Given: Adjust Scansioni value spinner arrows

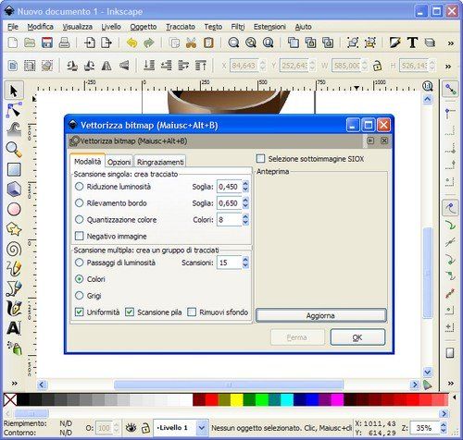Looking at the screenshot, I should 245,263.
